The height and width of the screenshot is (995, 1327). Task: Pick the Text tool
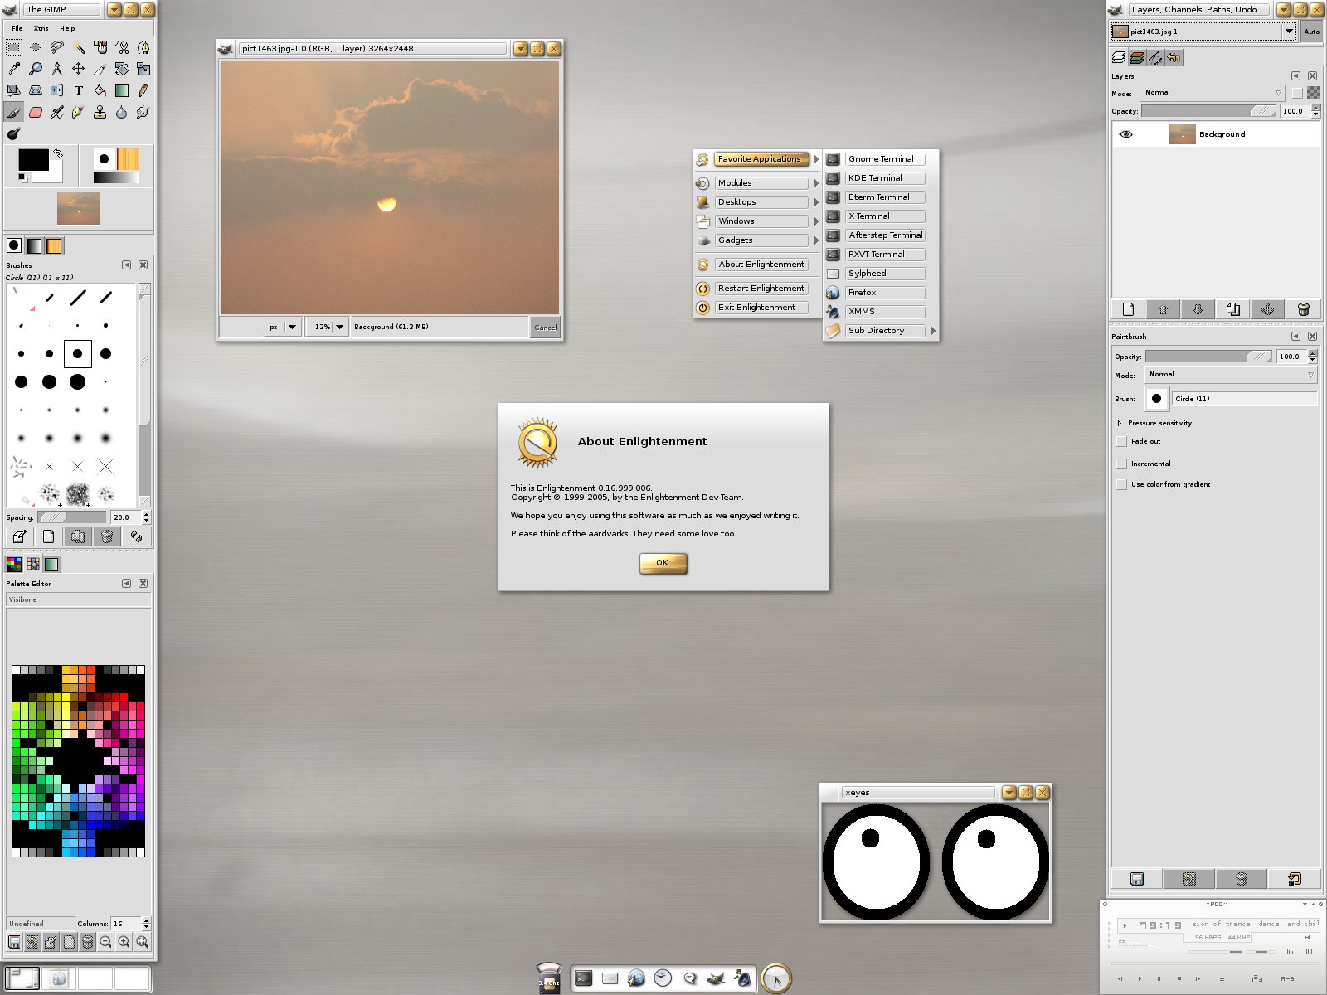[78, 90]
